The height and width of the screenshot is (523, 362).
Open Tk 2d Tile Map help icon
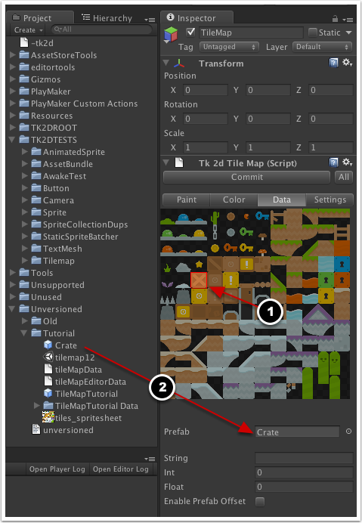pos(333,162)
